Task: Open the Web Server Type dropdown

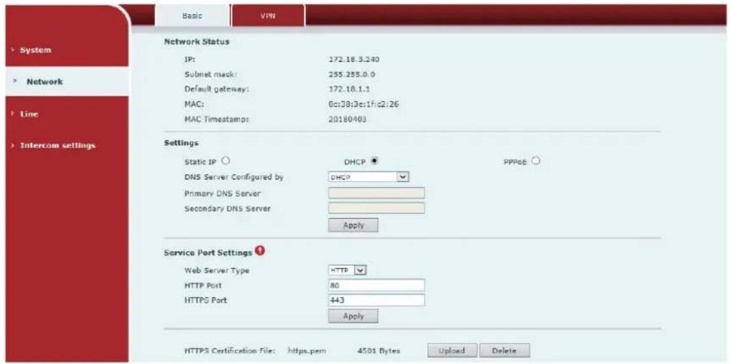Action: pyautogui.click(x=348, y=270)
